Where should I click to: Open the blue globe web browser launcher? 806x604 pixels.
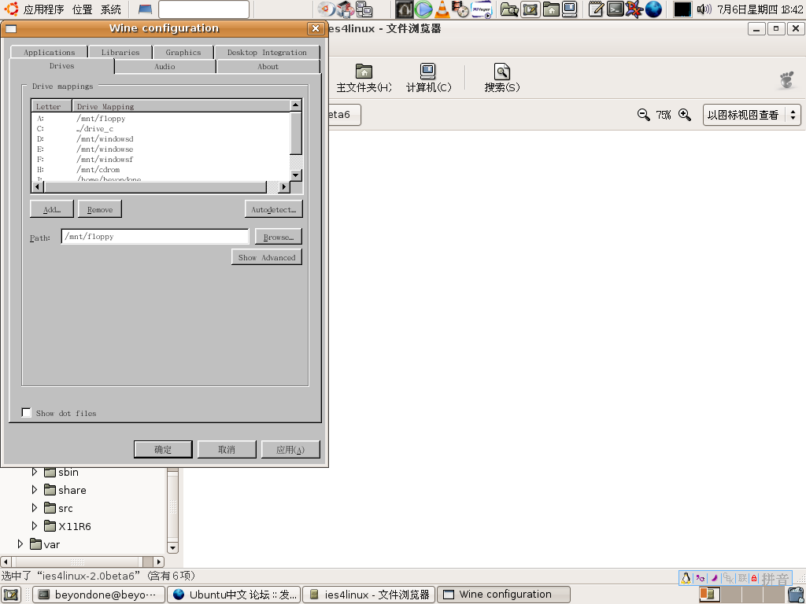pyautogui.click(x=653, y=9)
